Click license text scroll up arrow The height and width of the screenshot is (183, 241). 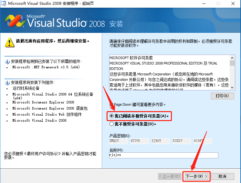(x=232, y=58)
